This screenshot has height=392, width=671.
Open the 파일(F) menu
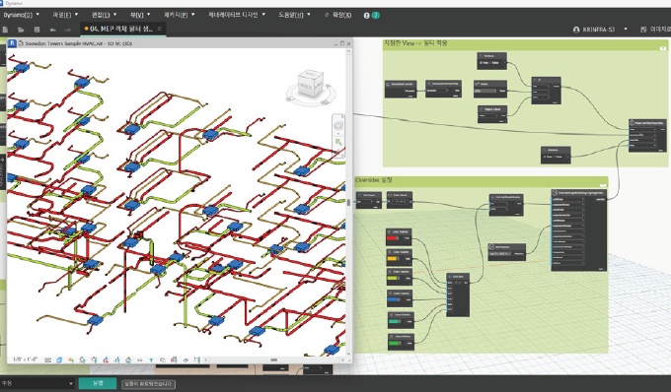[65, 15]
